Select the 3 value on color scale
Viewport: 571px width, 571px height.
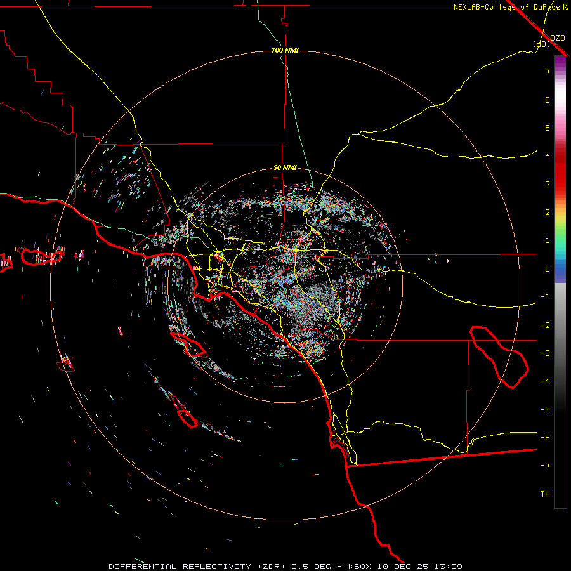548,184
